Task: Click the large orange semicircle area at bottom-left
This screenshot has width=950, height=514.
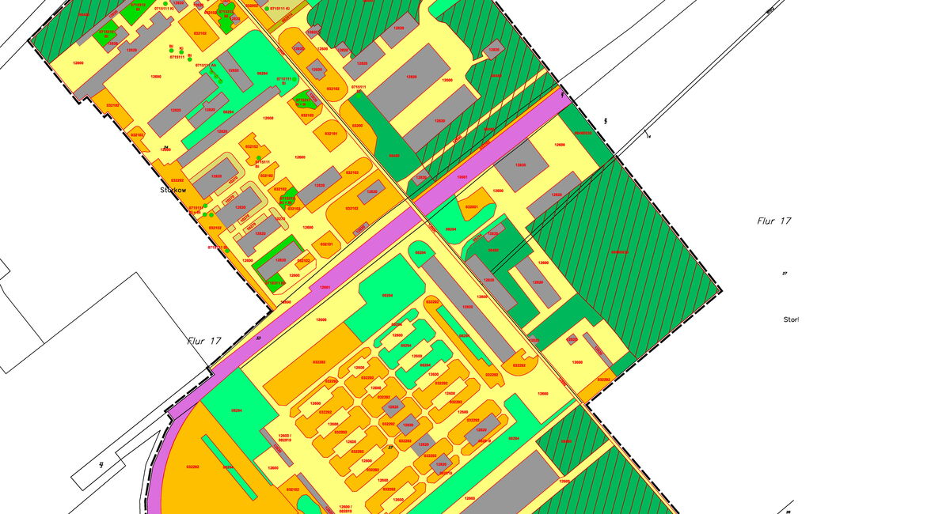Action: (194, 467)
